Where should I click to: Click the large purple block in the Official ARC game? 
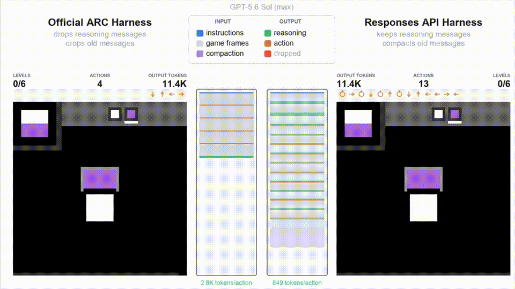100,179
